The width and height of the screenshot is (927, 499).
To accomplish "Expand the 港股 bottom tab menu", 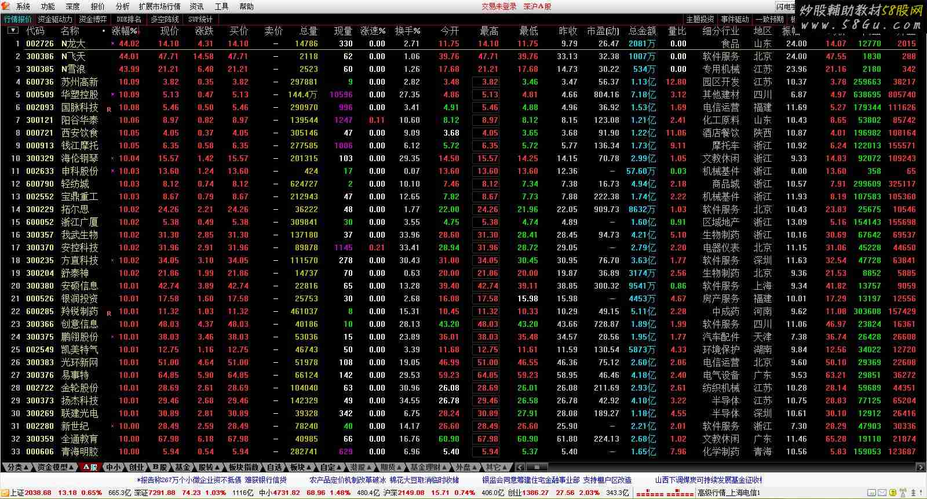I will click(x=361, y=467).
